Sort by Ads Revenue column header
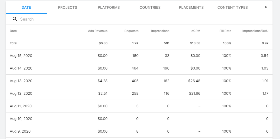Screen dimensions: 280x139 (x=98, y=31)
